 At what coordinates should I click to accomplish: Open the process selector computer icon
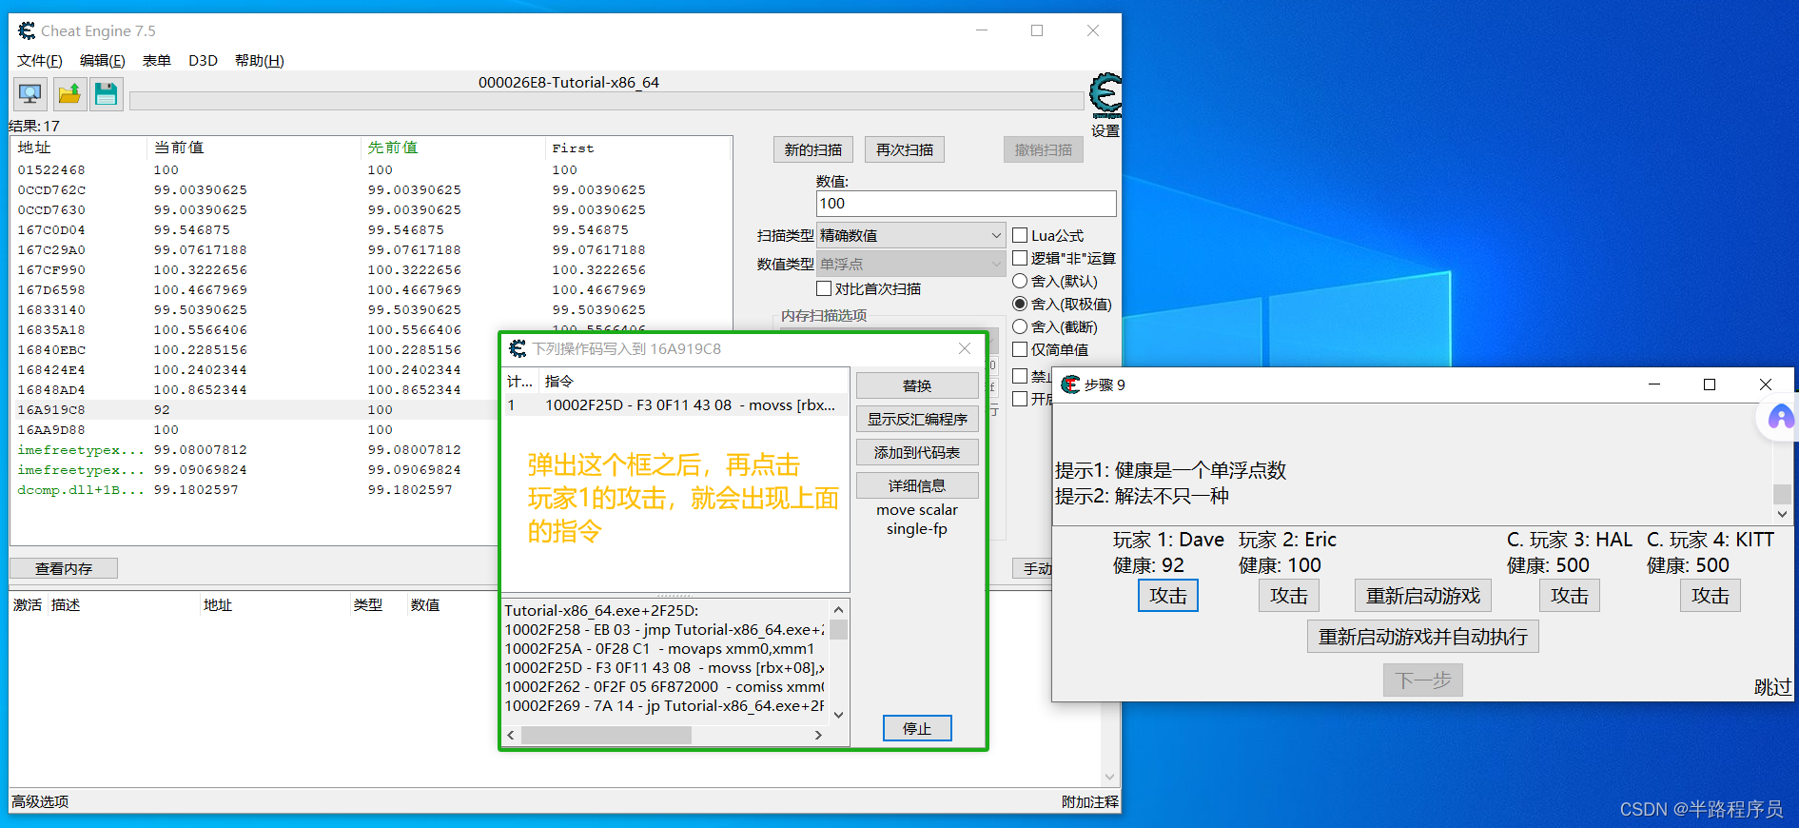(30, 94)
